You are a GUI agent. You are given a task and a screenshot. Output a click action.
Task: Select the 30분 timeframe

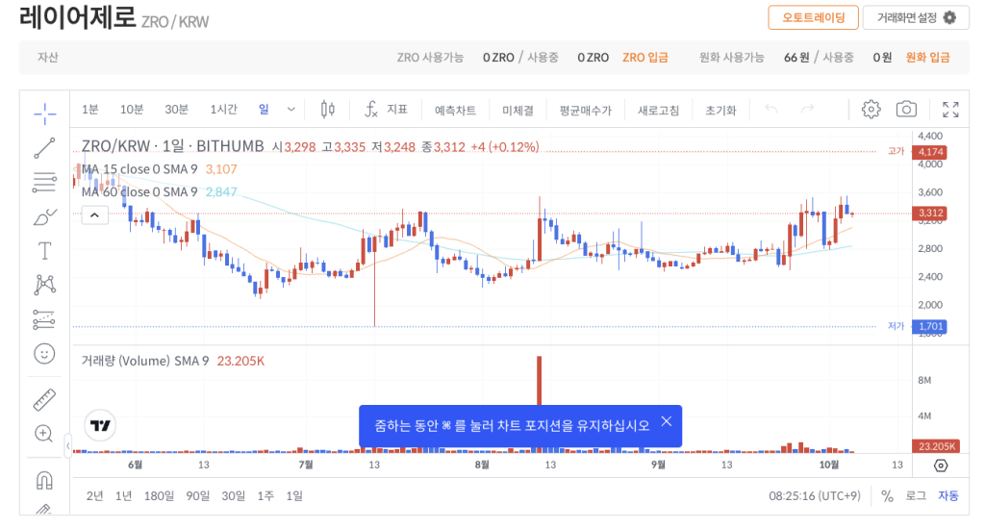click(177, 110)
